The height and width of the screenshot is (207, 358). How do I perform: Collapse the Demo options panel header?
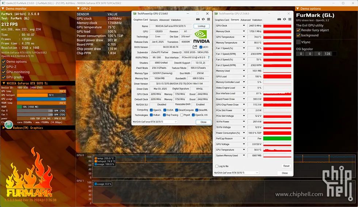coord(297,9)
